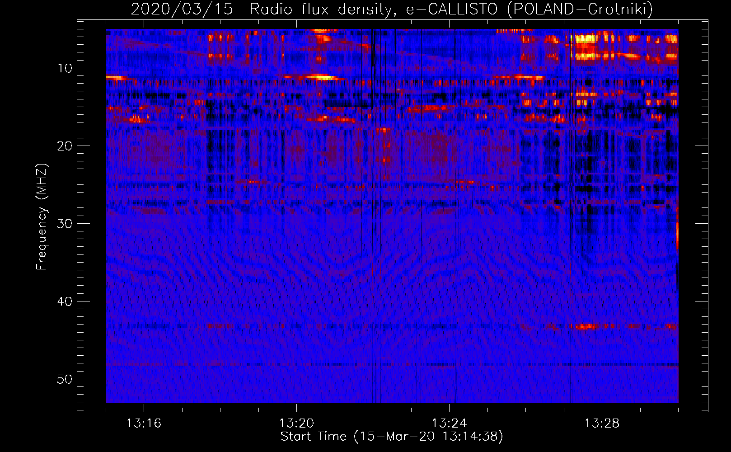
Task: Click the 'Frequency (MHZ)' axis label
Action: [x=42, y=217]
